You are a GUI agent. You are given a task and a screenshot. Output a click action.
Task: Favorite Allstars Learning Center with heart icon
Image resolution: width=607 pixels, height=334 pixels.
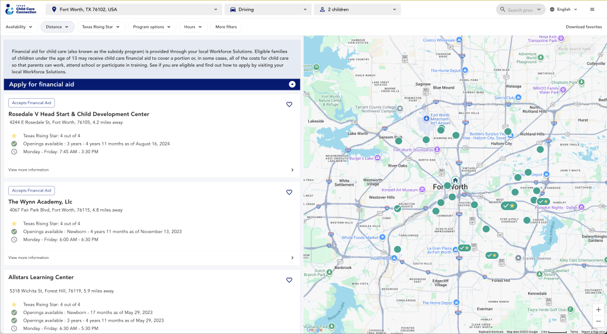[289, 280]
